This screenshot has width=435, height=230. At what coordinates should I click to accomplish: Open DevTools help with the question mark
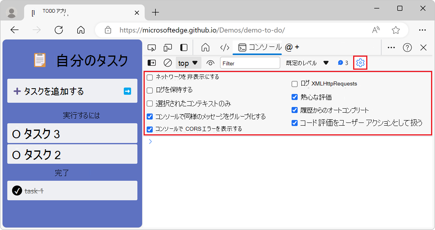407,47
